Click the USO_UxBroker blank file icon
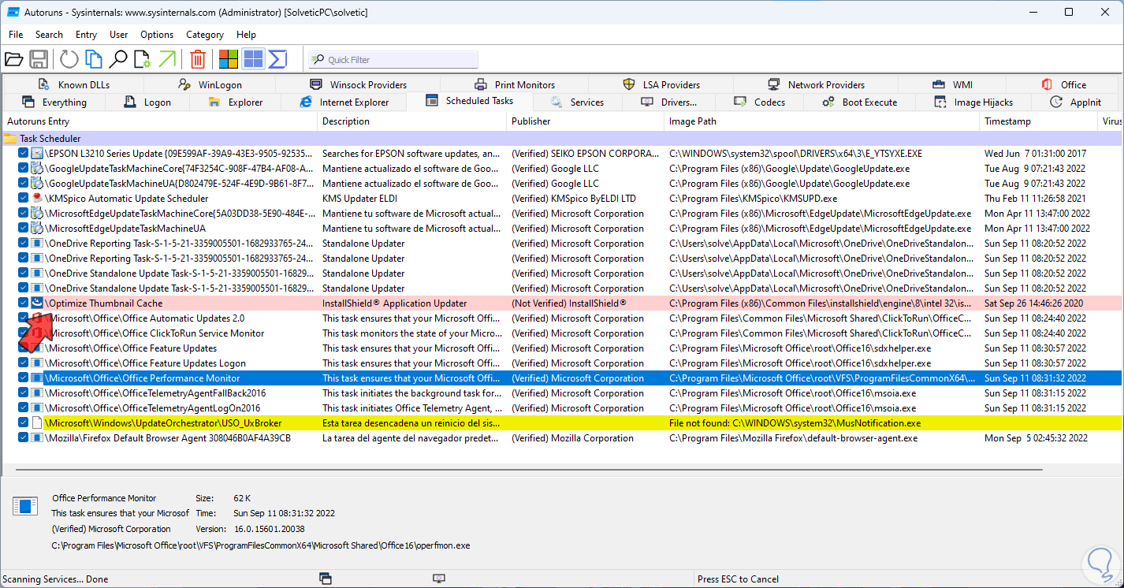The image size is (1124, 588). coord(37,423)
